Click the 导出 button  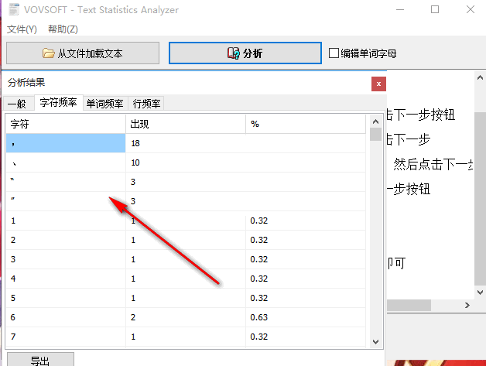[40, 360]
